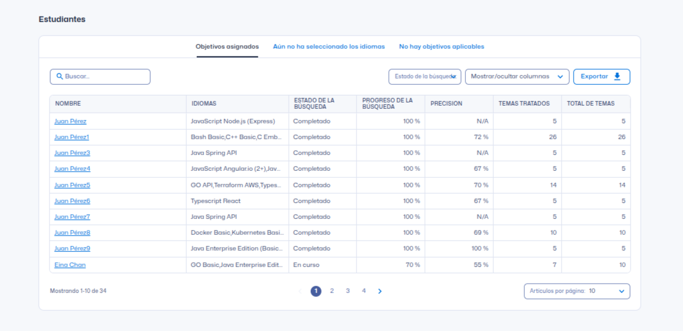Go to next page using arrow

pyautogui.click(x=380, y=291)
